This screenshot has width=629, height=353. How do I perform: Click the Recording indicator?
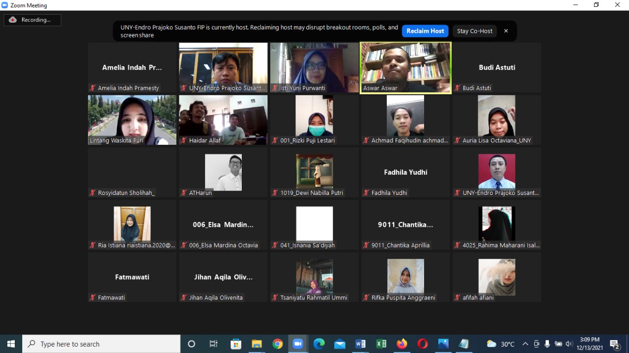click(32, 20)
